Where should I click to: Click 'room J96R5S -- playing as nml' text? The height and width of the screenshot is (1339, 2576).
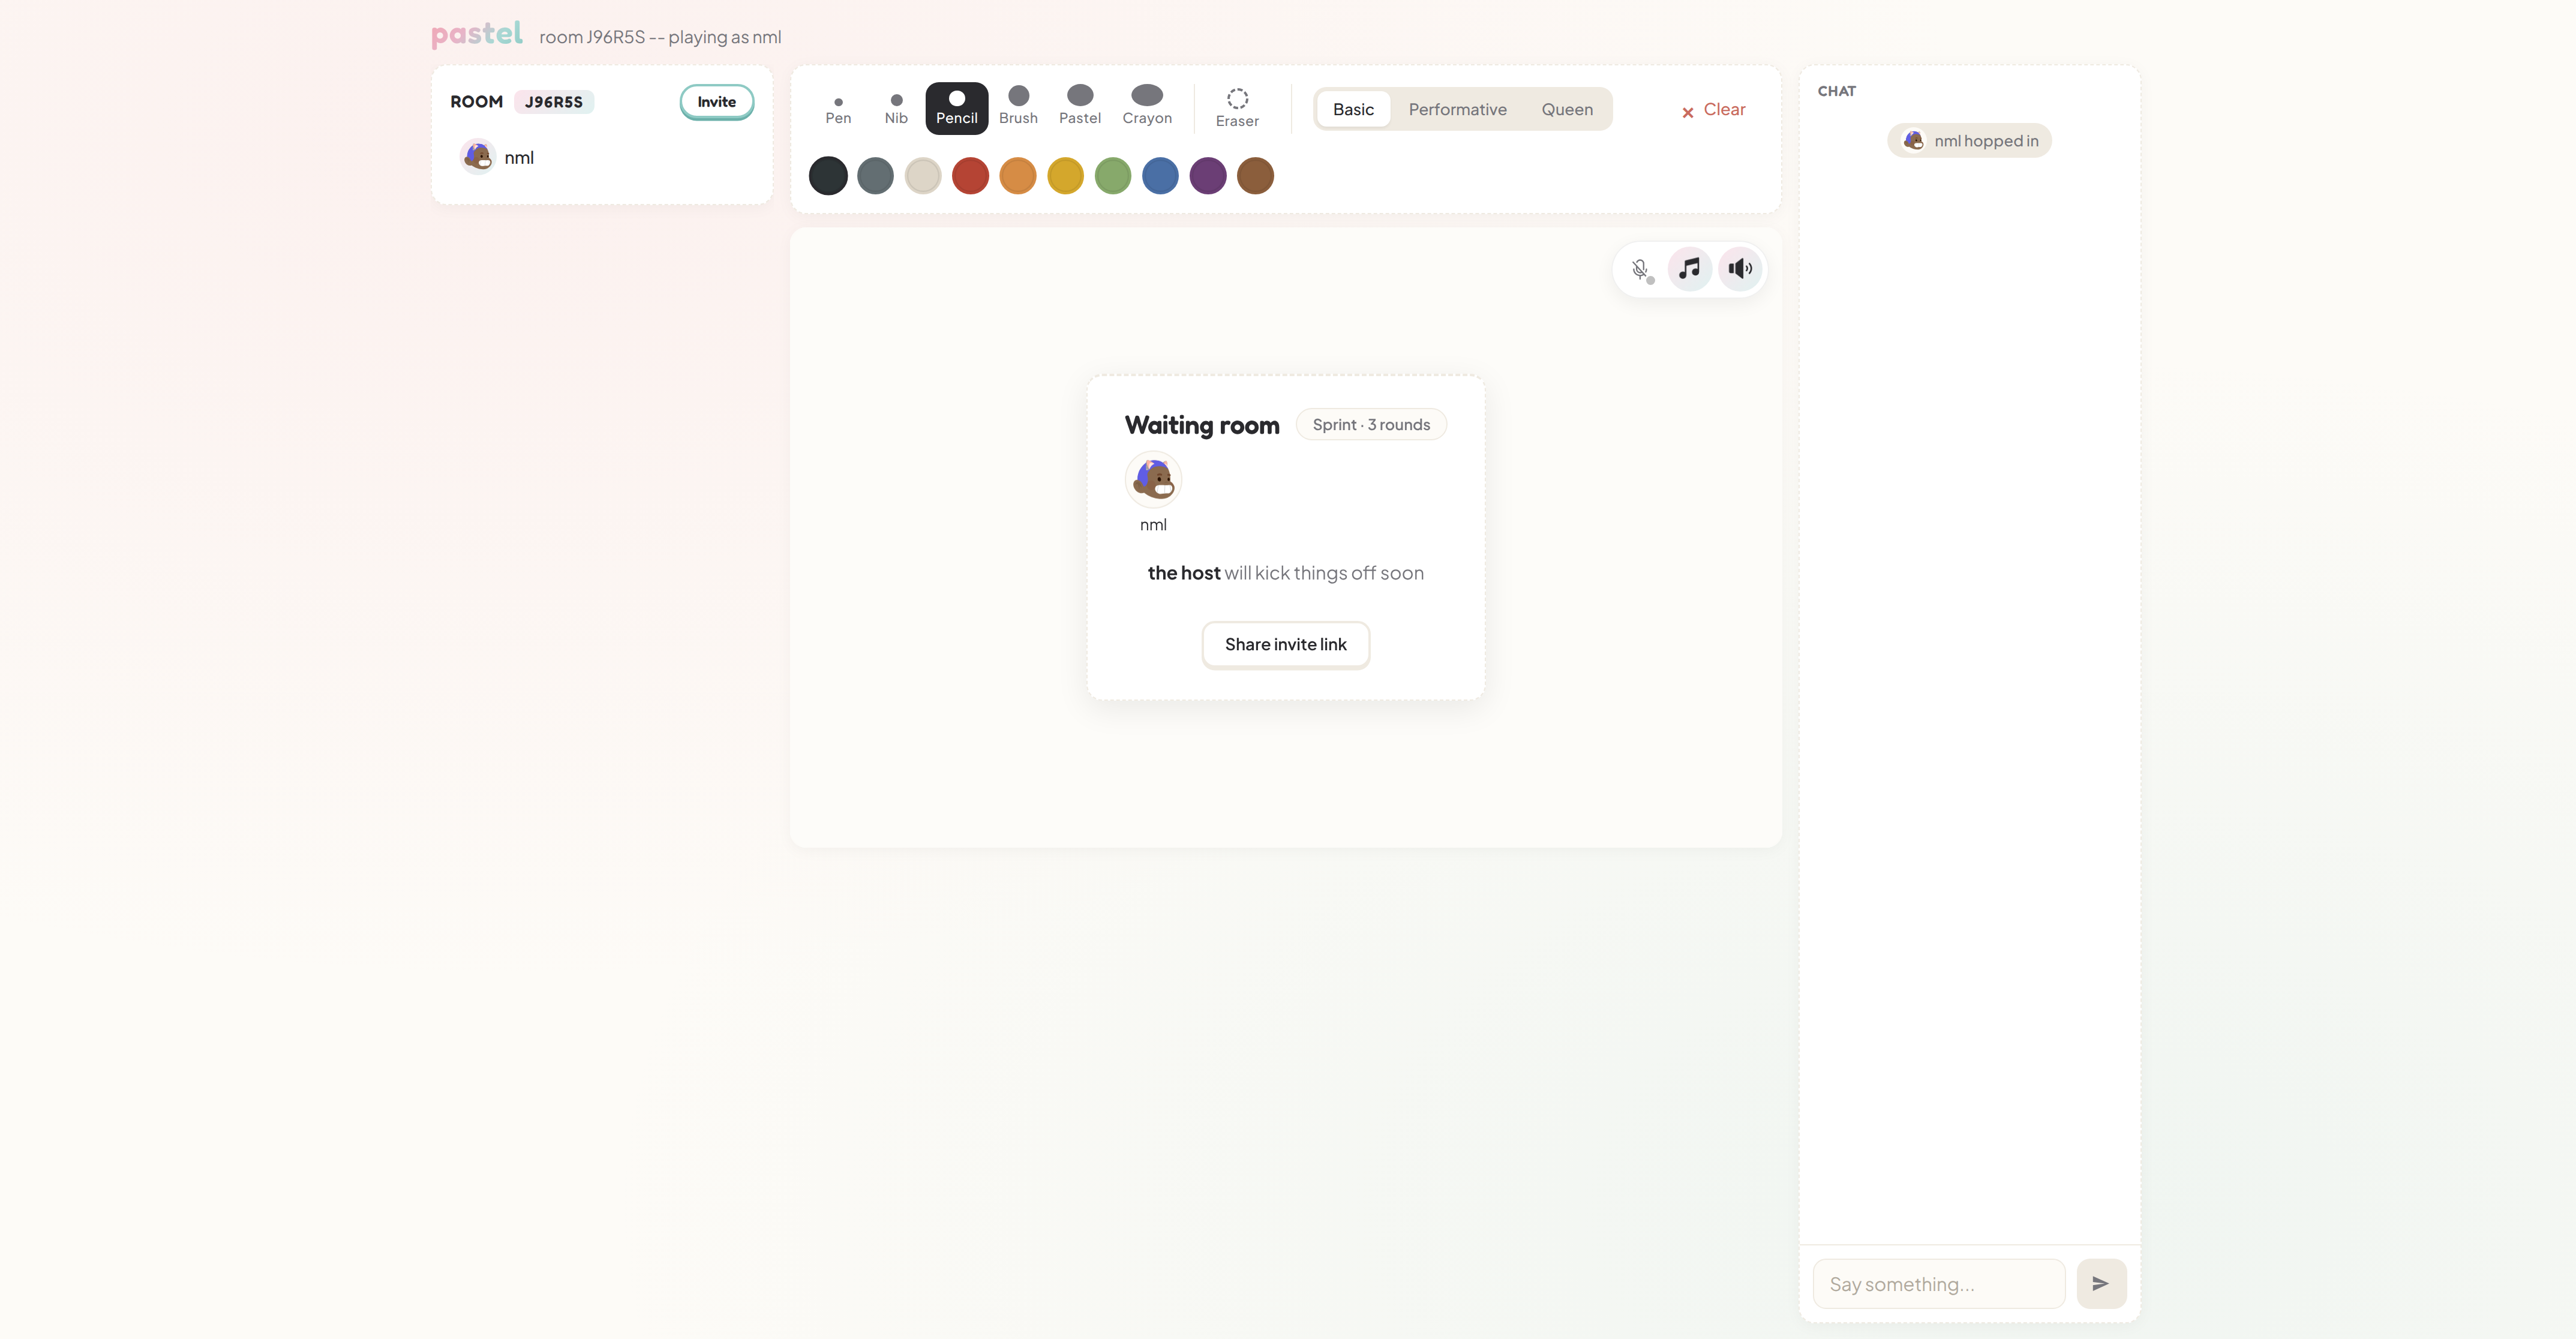(x=660, y=37)
